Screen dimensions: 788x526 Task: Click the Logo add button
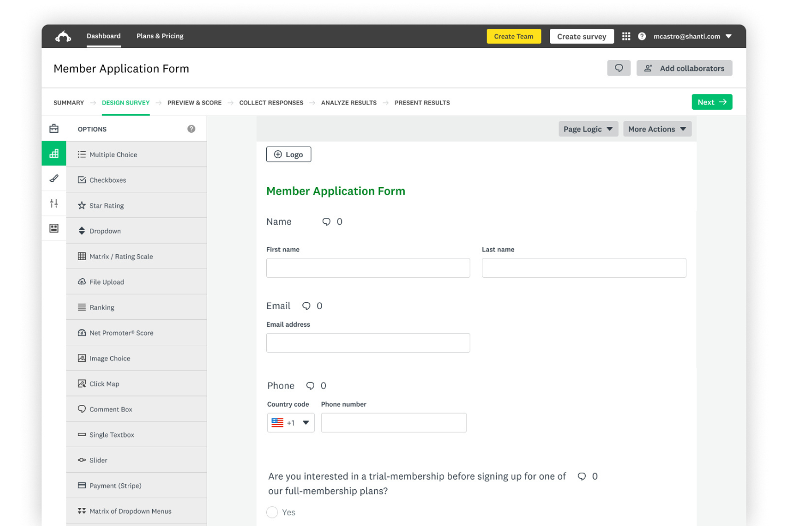point(289,155)
